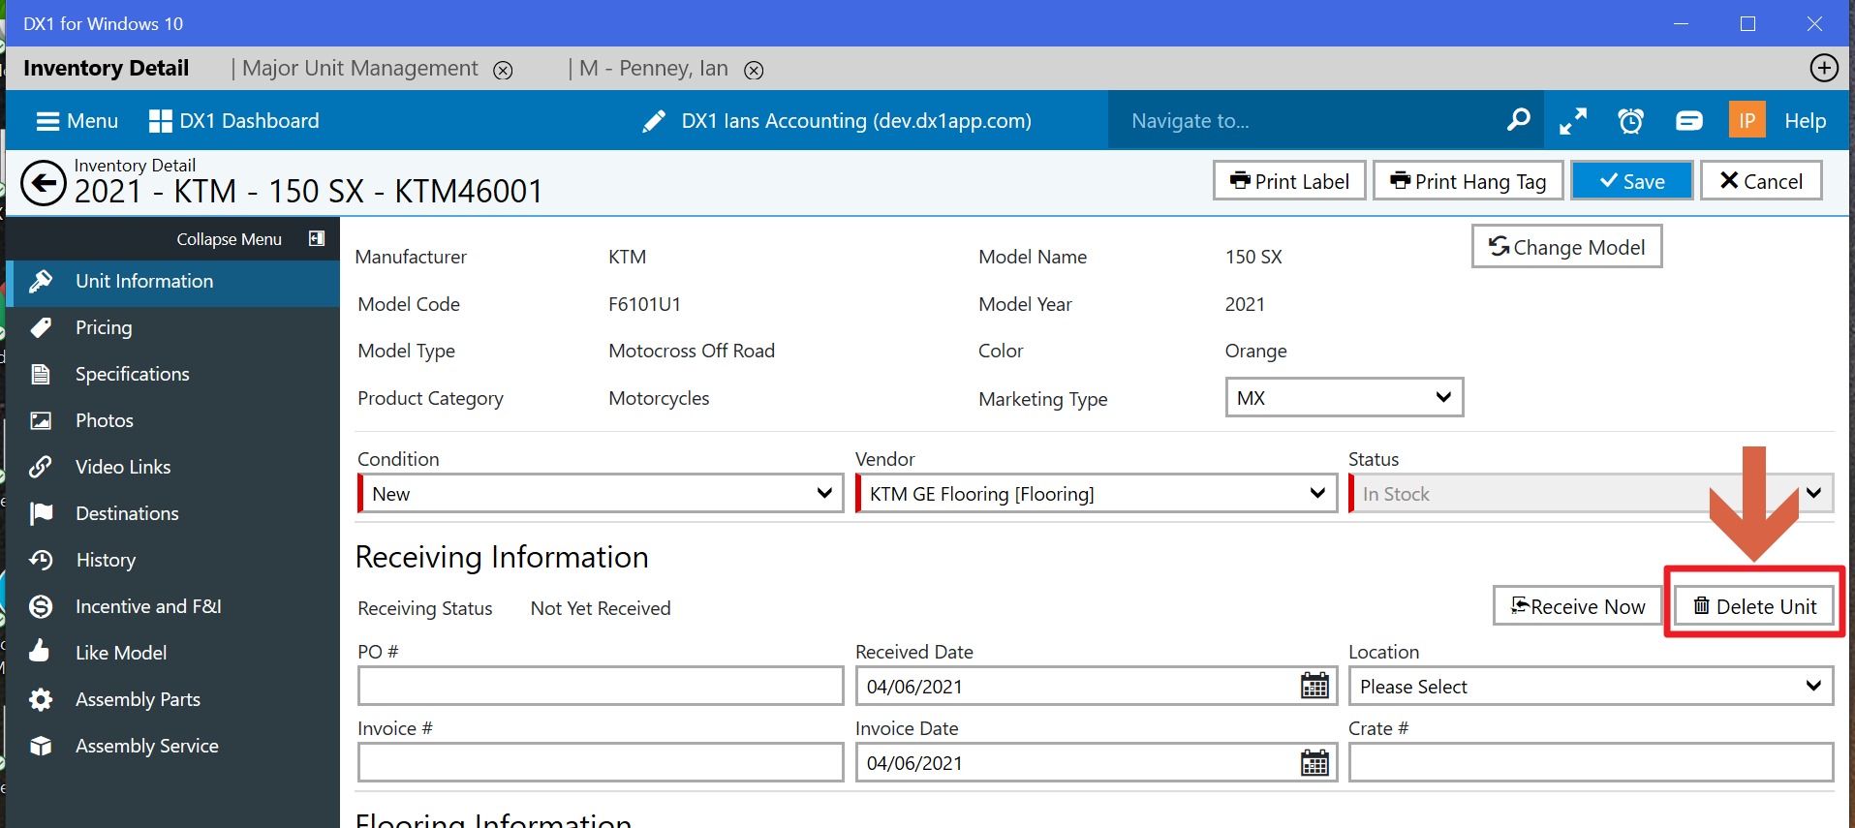This screenshot has width=1855, height=828.
Task: Open Photos section in sidebar
Action: (x=173, y=420)
